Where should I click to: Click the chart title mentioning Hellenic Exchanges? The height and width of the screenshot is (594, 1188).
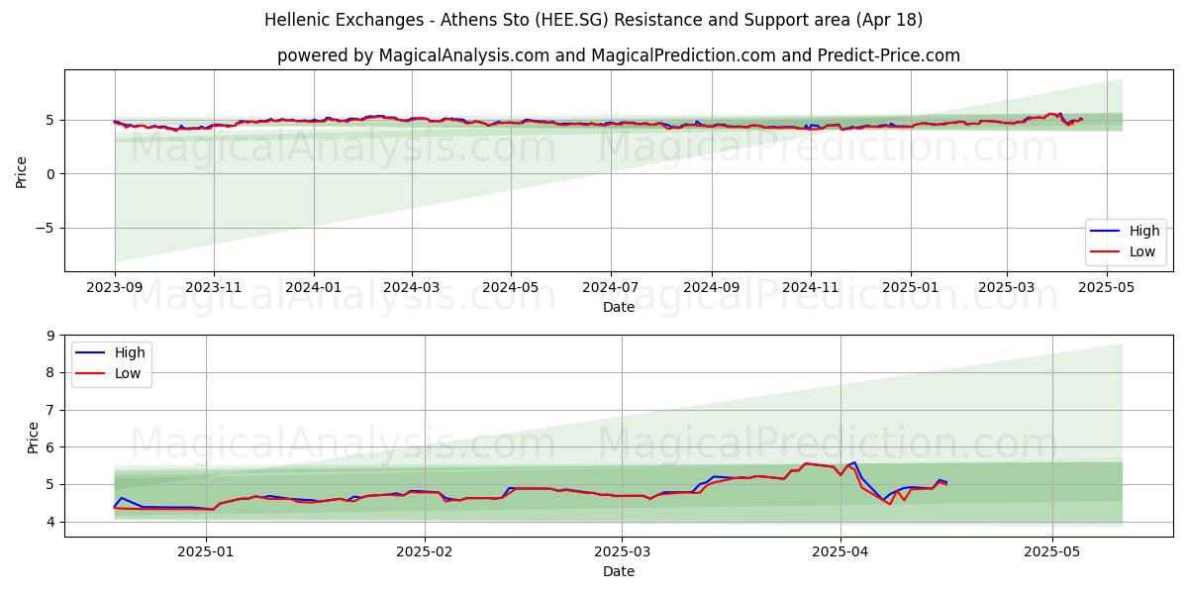point(594,20)
